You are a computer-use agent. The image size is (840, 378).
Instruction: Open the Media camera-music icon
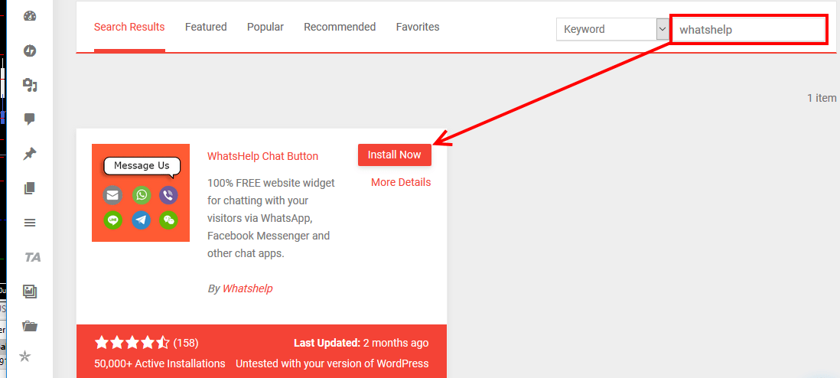[30, 85]
